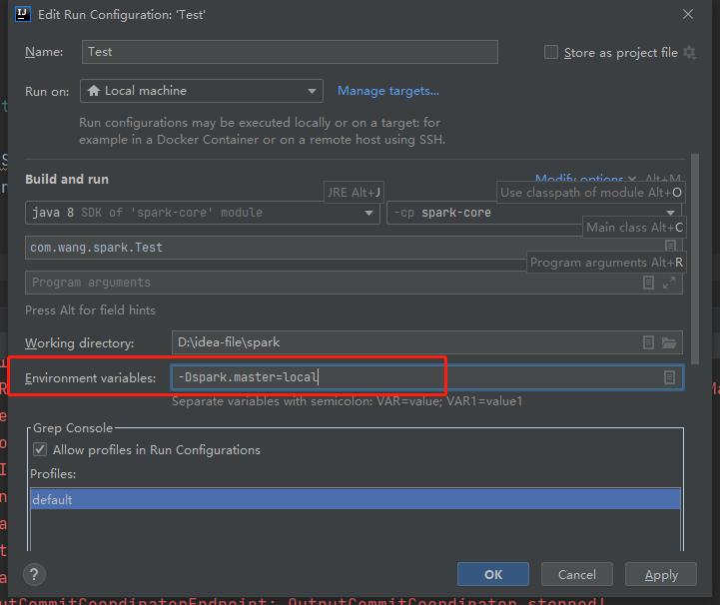Browse for working directory with folder icon
Image resolution: width=720 pixels, height=605 pixels.
click(669, 342)
